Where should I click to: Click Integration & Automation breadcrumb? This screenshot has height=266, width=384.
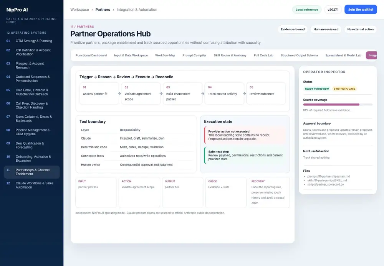pos(137,10)
